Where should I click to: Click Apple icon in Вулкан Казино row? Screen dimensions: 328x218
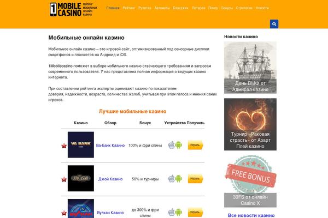tap(172, 212)
